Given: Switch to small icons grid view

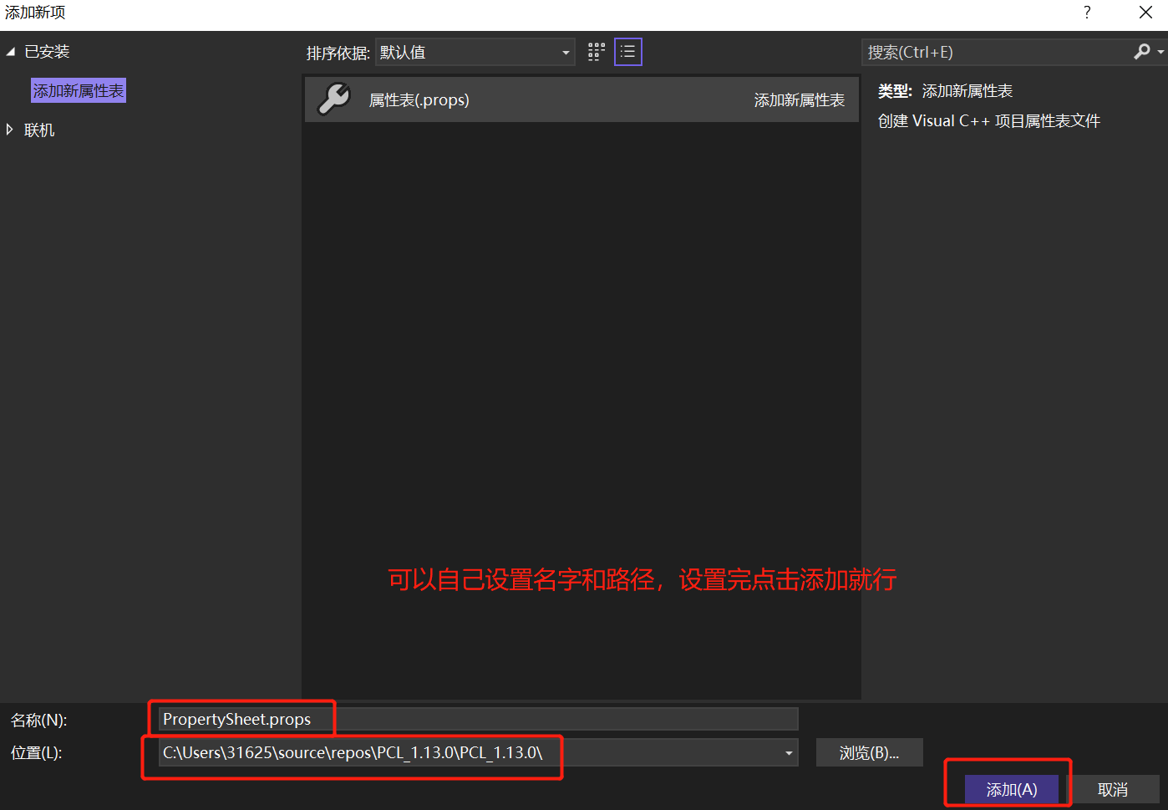Looking at the screenshot, I should [596, 52].
